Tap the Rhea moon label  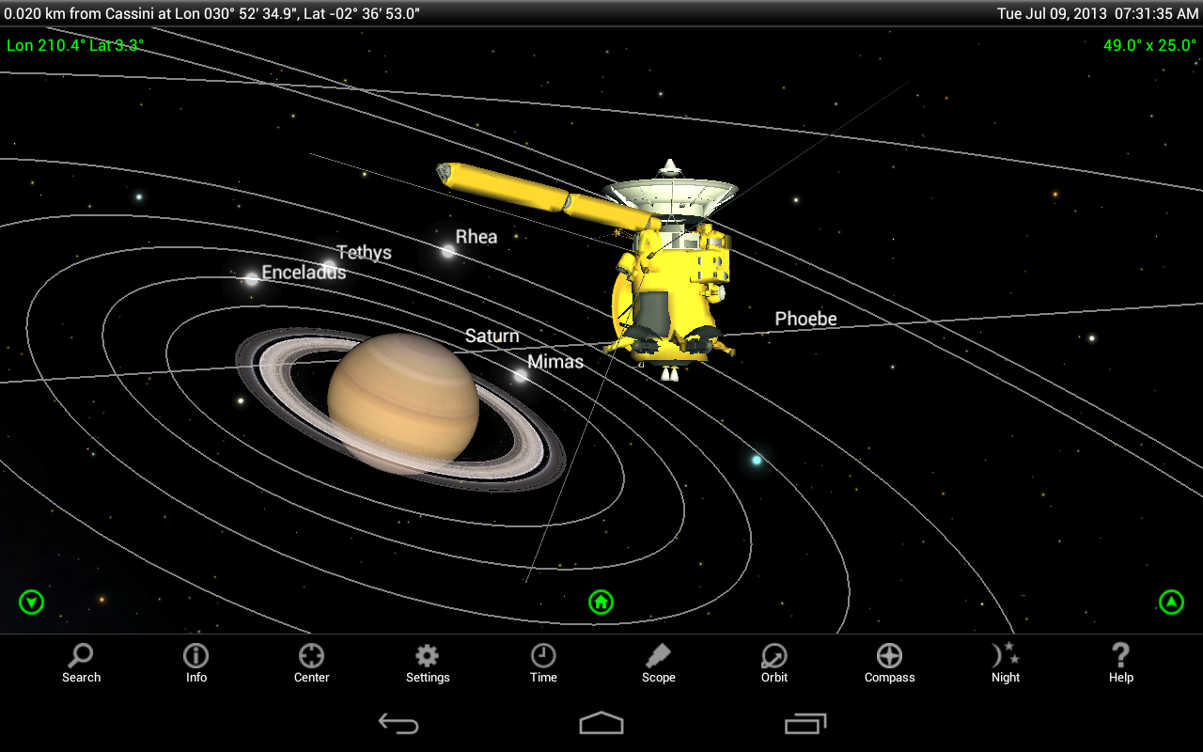click(x=477, y=237)
